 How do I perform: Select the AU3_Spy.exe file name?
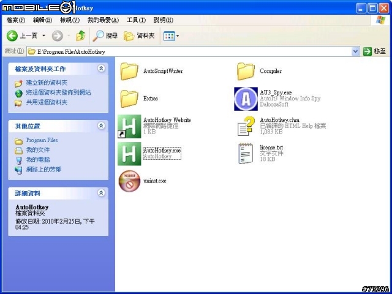point(276,92)
